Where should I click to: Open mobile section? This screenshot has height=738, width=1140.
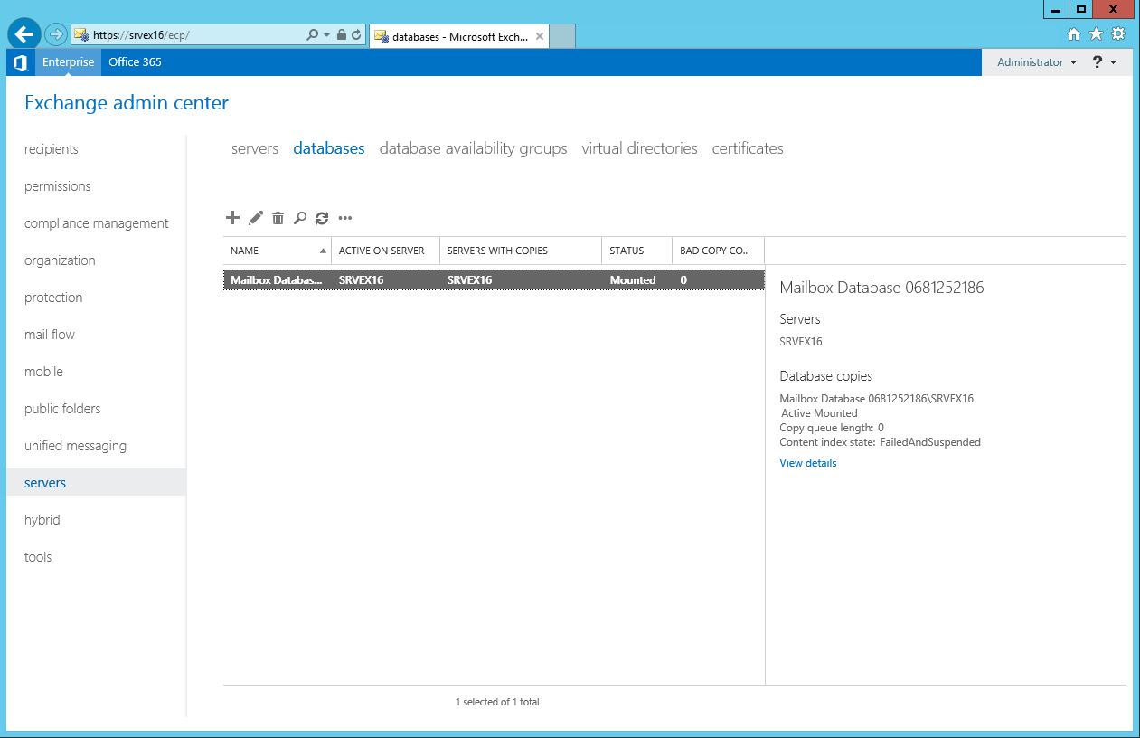click(43, 372)
